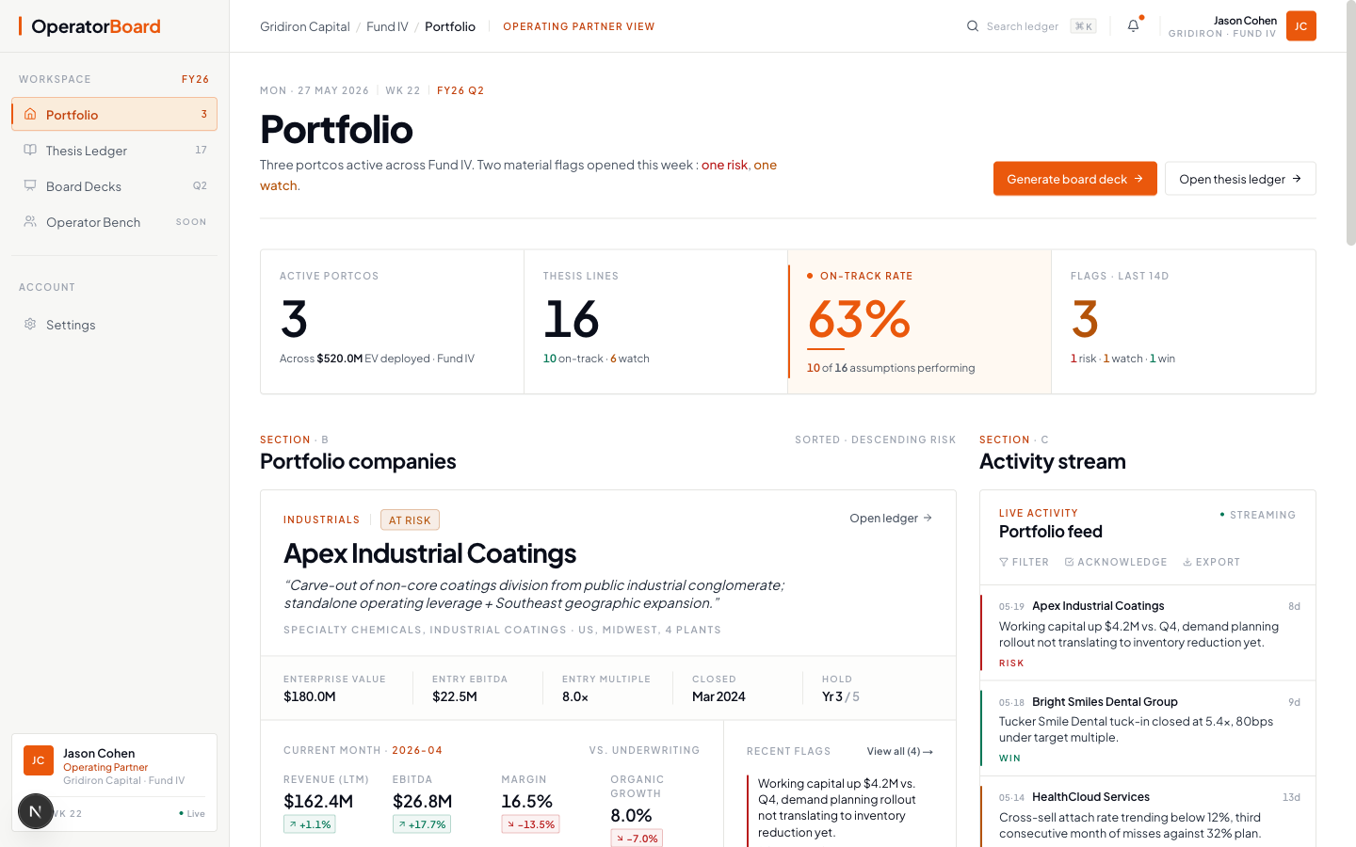Viewport: 1356px width, 847px height.
Task: Click the ⌘K shortcut badge
Action: (1083, 26)
